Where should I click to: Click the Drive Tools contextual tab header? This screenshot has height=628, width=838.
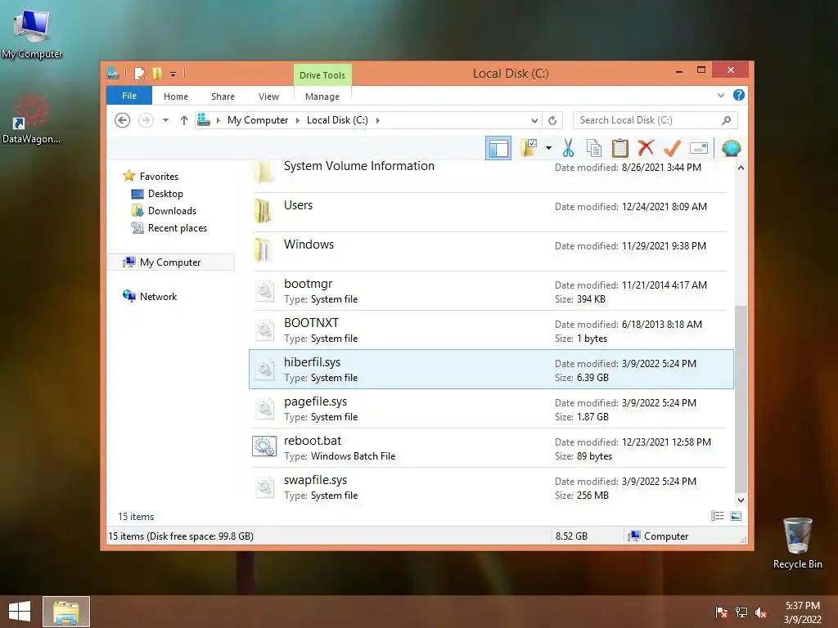[x=322, y=74]
